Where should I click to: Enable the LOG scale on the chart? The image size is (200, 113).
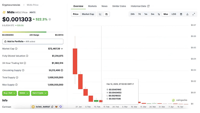coord(174,14)
